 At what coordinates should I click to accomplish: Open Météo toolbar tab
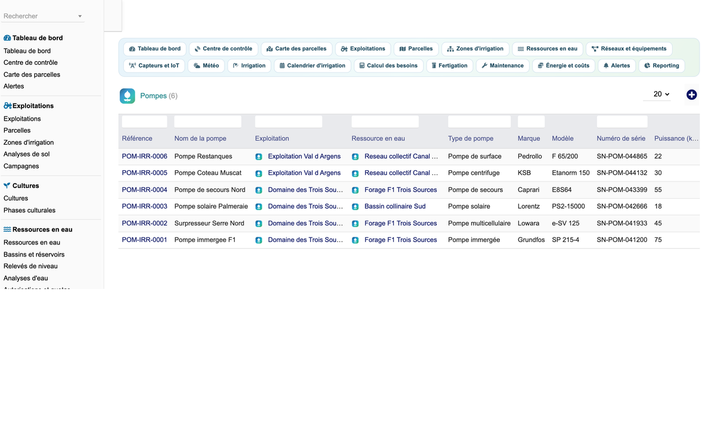pos(206,65)
